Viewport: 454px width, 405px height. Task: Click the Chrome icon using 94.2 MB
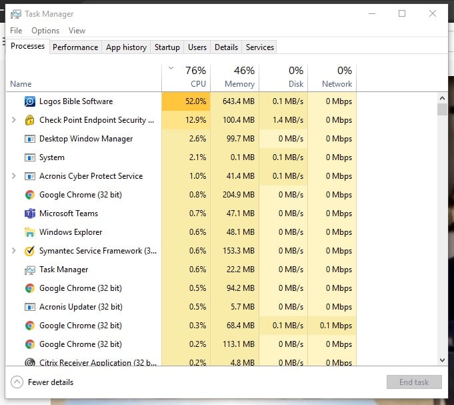coord(30,288)
